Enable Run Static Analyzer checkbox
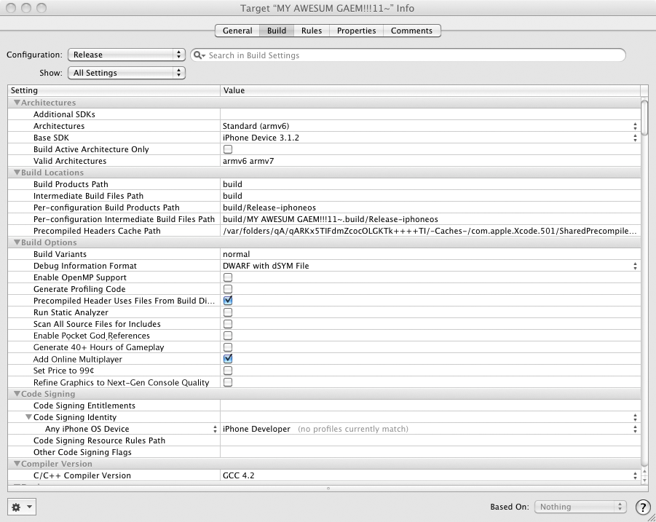The width and height of the screenshot is (656, 522). tap(228, 312)
